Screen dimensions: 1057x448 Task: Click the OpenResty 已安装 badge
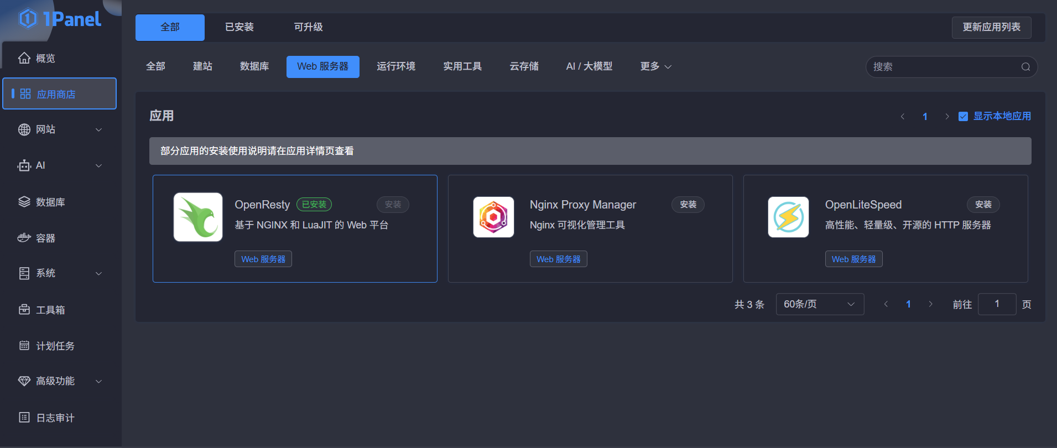coord(314,205)
